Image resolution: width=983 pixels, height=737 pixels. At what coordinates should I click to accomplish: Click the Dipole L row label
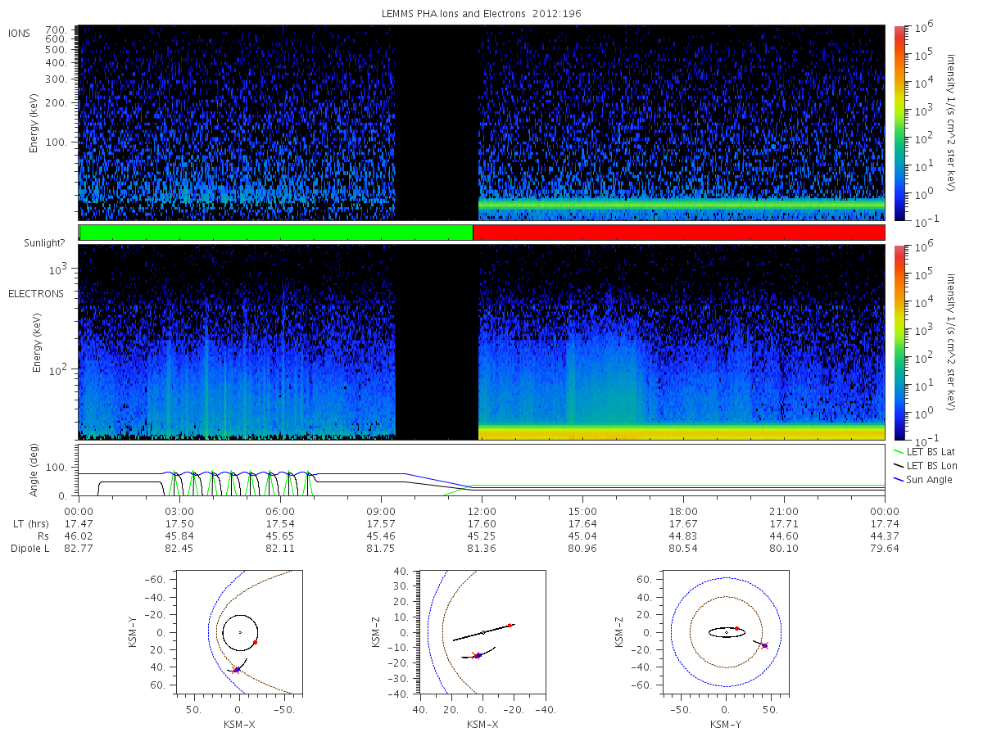pyautogui.click(x=29, y=548)
